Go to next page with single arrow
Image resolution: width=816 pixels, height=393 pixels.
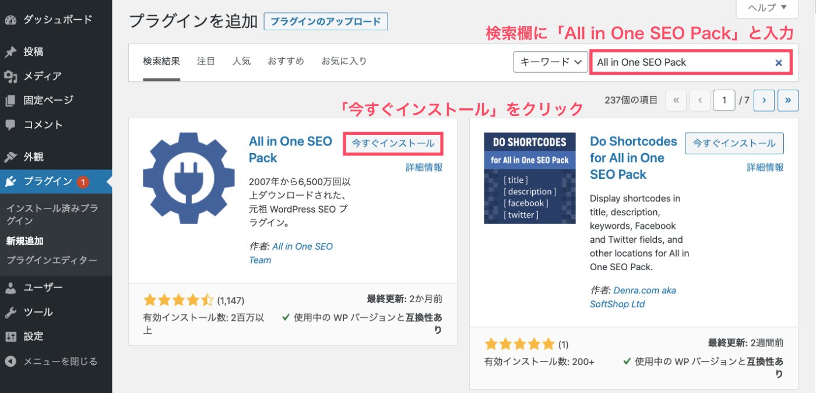click(x=764, y=100)
